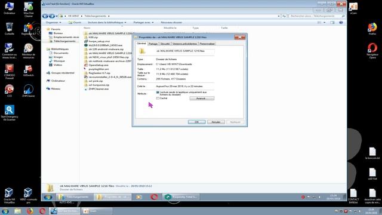This screenshot has height=215, width=382.
Task: Click Nouveau dossier in the toolbar
Action: click(171, 23)
